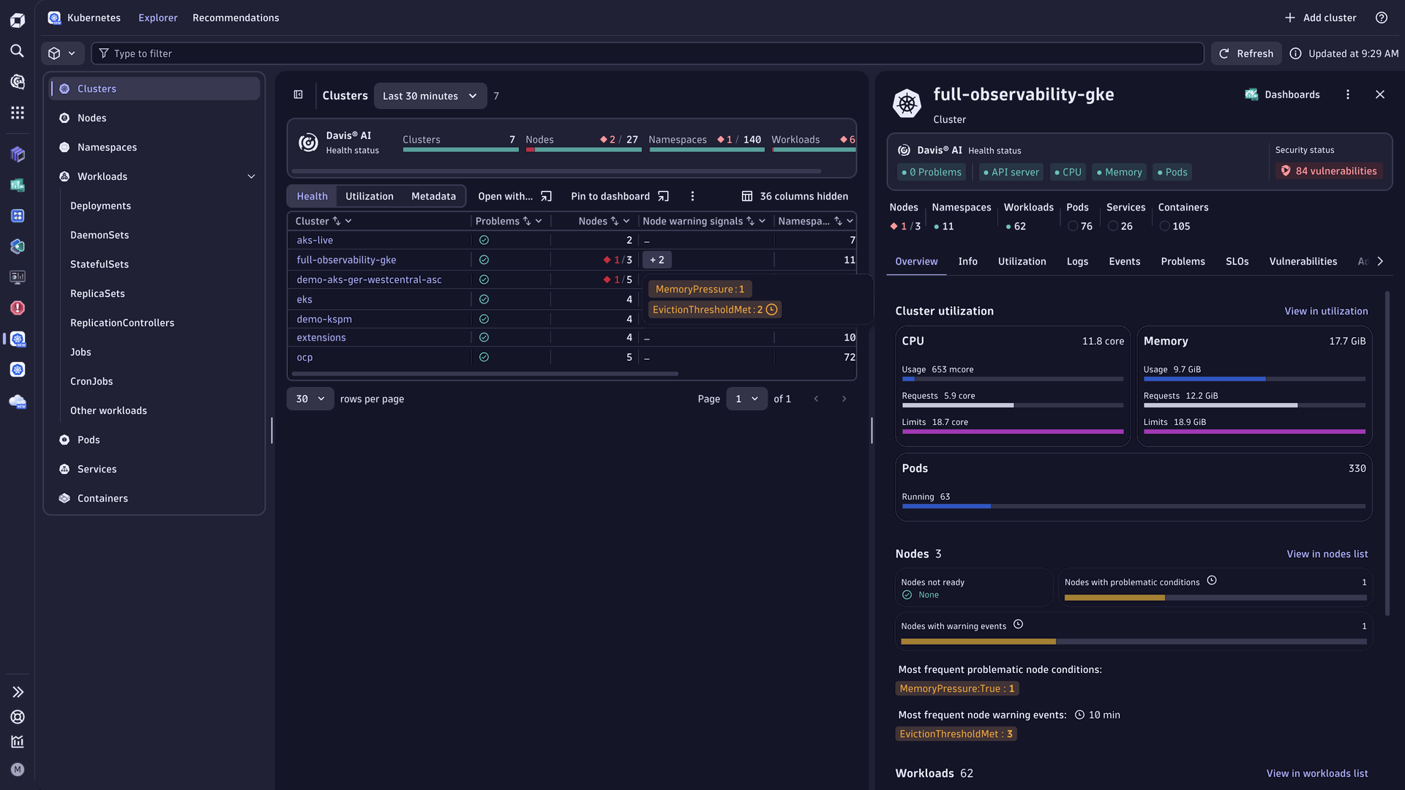Open the apps grid icon in sidebar
This screenshot has height=790, width=1405.
17,112
